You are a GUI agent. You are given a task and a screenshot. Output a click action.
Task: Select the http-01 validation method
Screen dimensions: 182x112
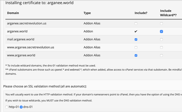tap(7, 107)
